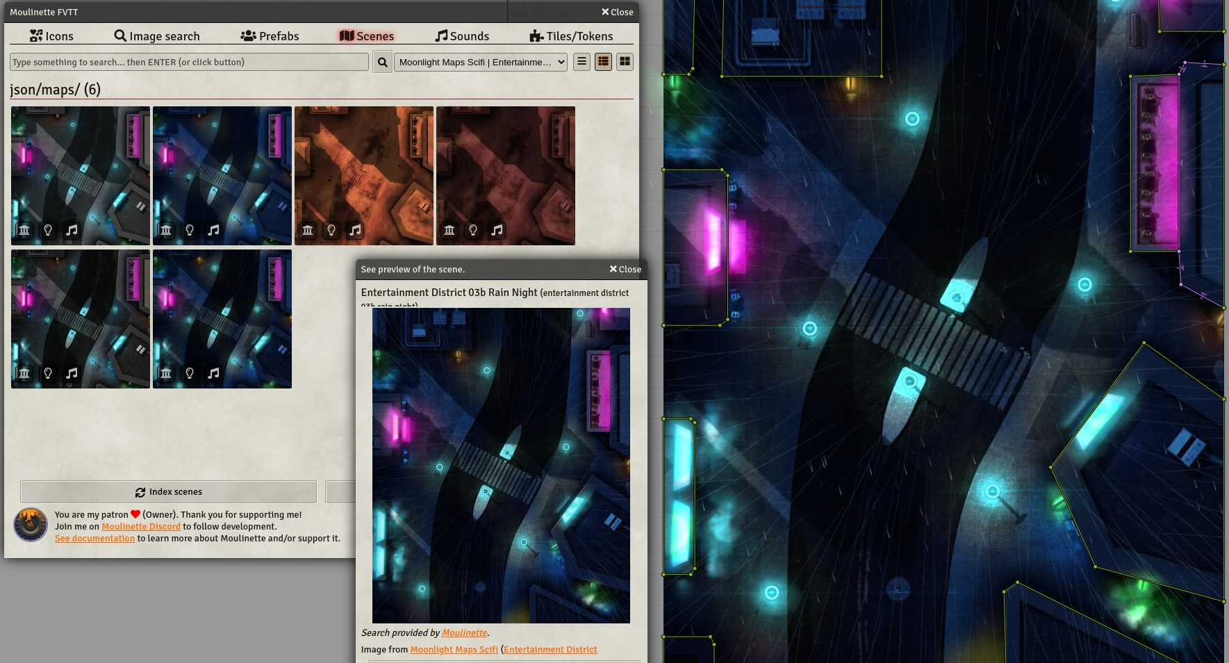Screen dimensions: 1229x663
Task: Select the top row's first scene thumbnail
Action: (x=81, y=176)
